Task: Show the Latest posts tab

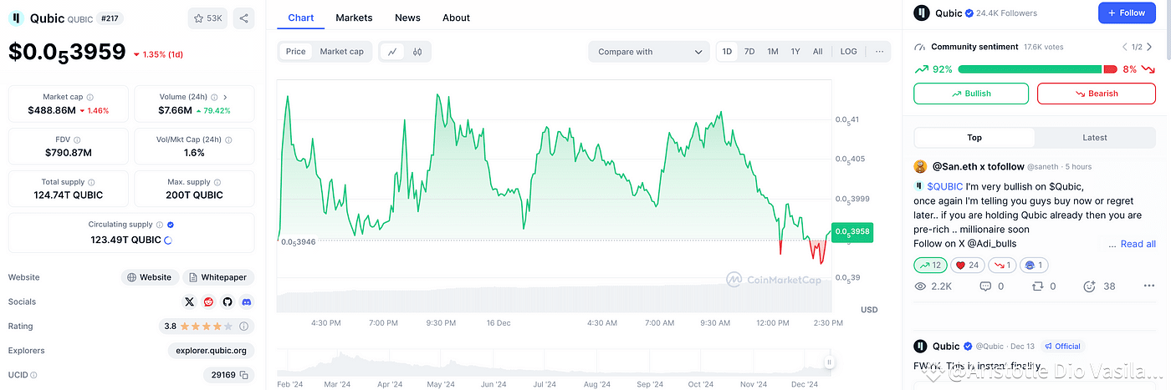Action: click(1094, 138)
